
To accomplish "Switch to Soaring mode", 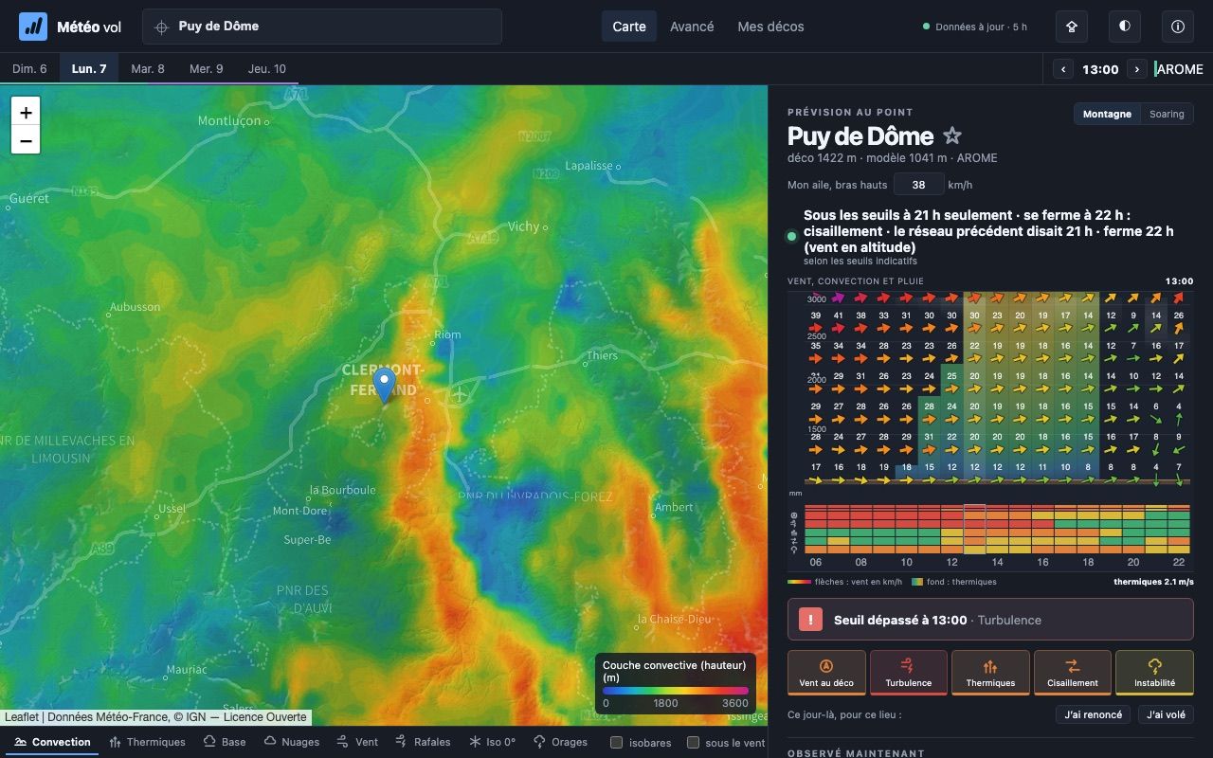I will tap(1167, 114).
